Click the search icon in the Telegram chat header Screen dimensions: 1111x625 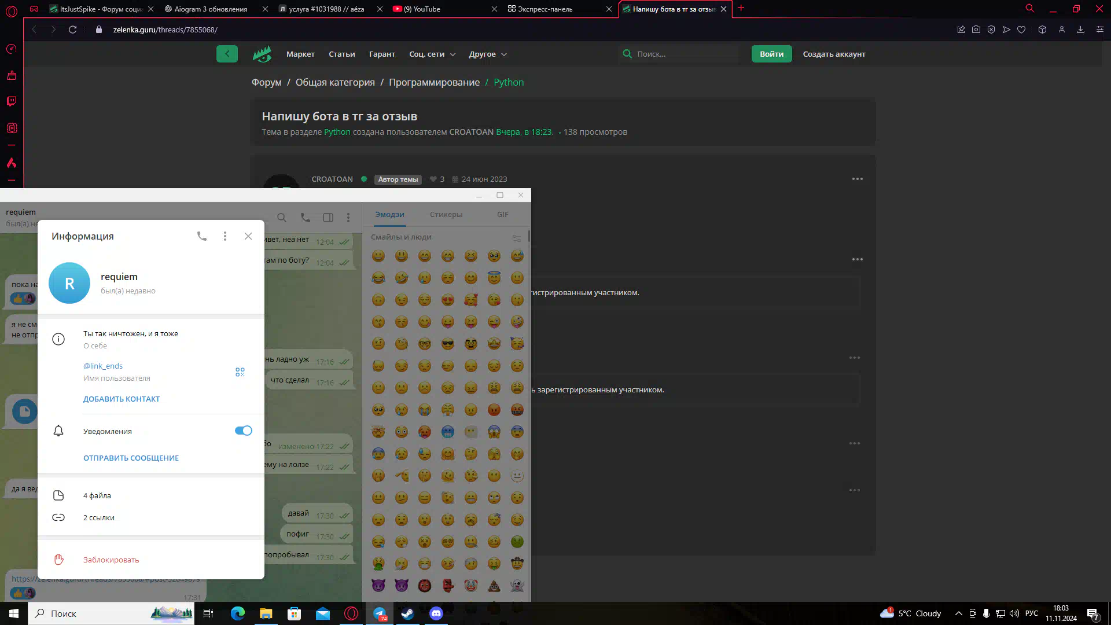[282, 218]
